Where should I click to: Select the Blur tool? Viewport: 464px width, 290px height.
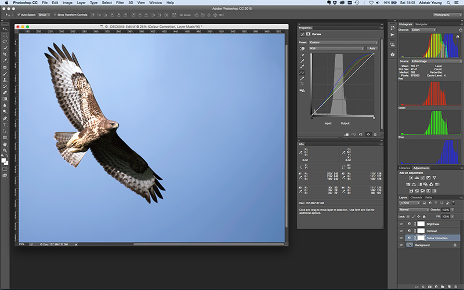point(5,106)
